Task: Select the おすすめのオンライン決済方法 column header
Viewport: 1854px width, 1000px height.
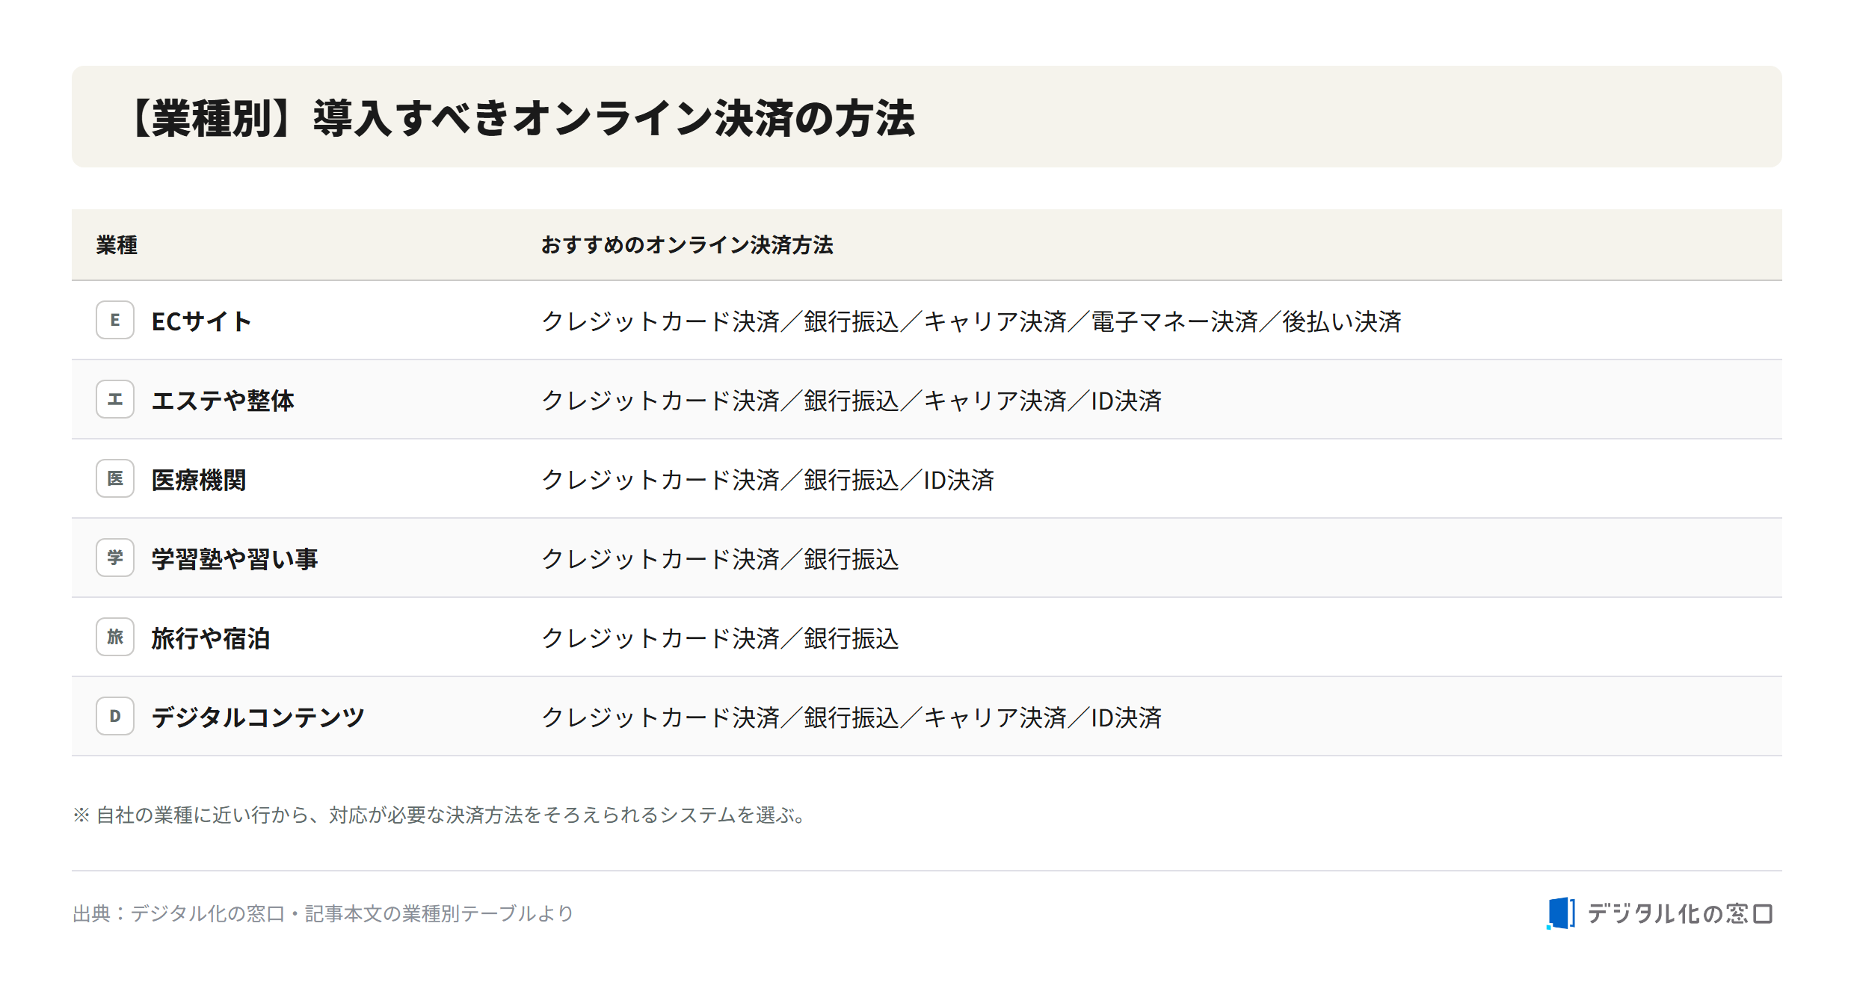Action: click(687, 245)
